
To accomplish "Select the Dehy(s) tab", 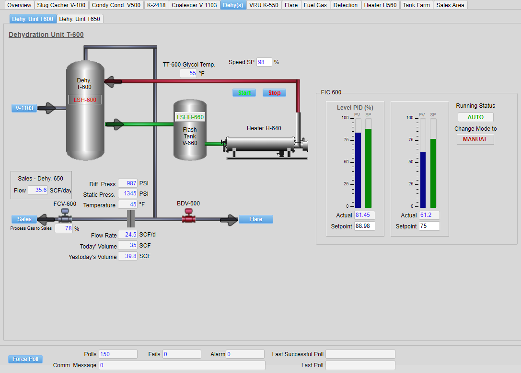I will point(233,5).
